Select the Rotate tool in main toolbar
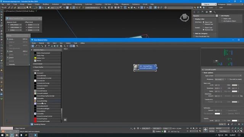Image resolution: width=244 pixels, height=137 pixels. point(43,8)
